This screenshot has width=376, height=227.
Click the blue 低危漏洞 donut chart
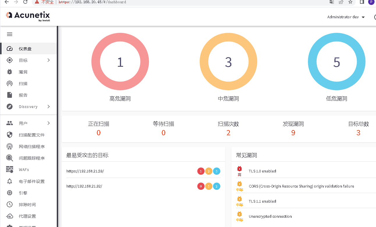(x=337, y=62)
